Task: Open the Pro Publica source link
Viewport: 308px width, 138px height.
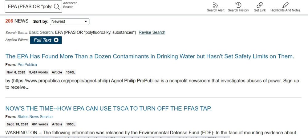Action: click(x=27, y=65)
